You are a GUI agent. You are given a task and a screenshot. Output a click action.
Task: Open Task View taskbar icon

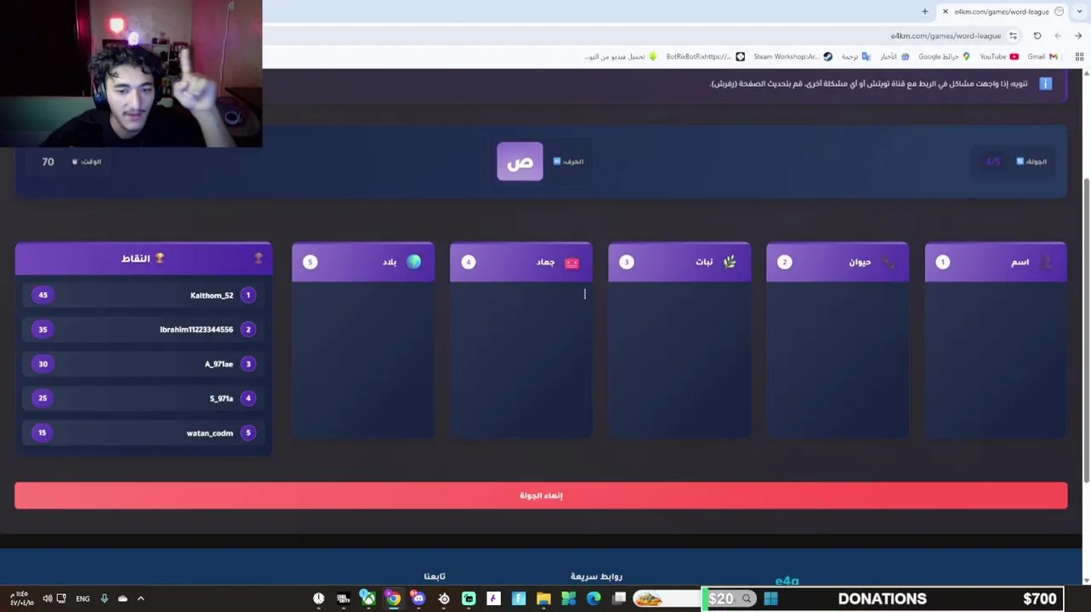619,598
